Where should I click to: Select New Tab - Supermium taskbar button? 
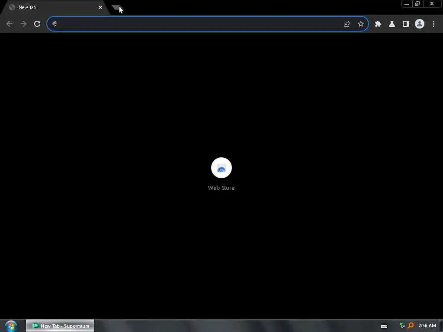click(x=60, y=326)
